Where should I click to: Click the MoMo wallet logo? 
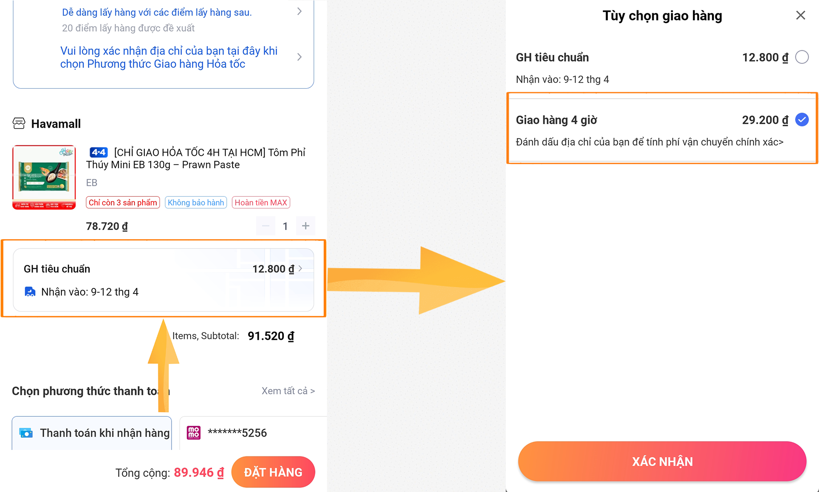[x=194, y=433]
